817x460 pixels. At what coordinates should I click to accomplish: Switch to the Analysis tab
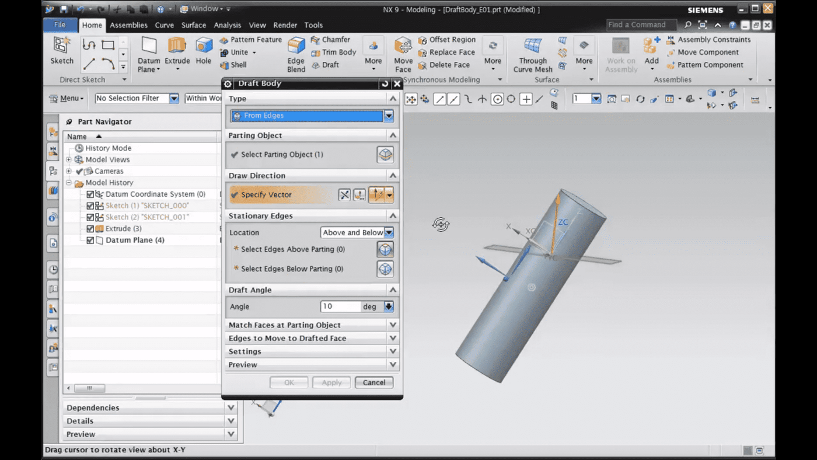[227, 25]
